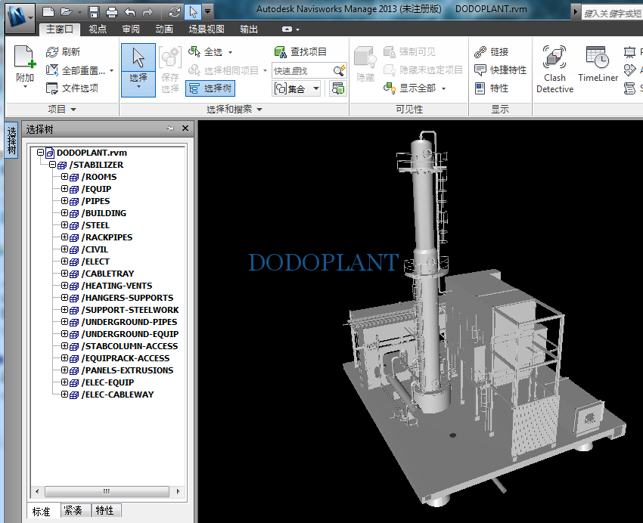643x523 pixels.
Task: Switch to the Viewpoint (视点) ribbon tab
Action: [x=98, y=29]
